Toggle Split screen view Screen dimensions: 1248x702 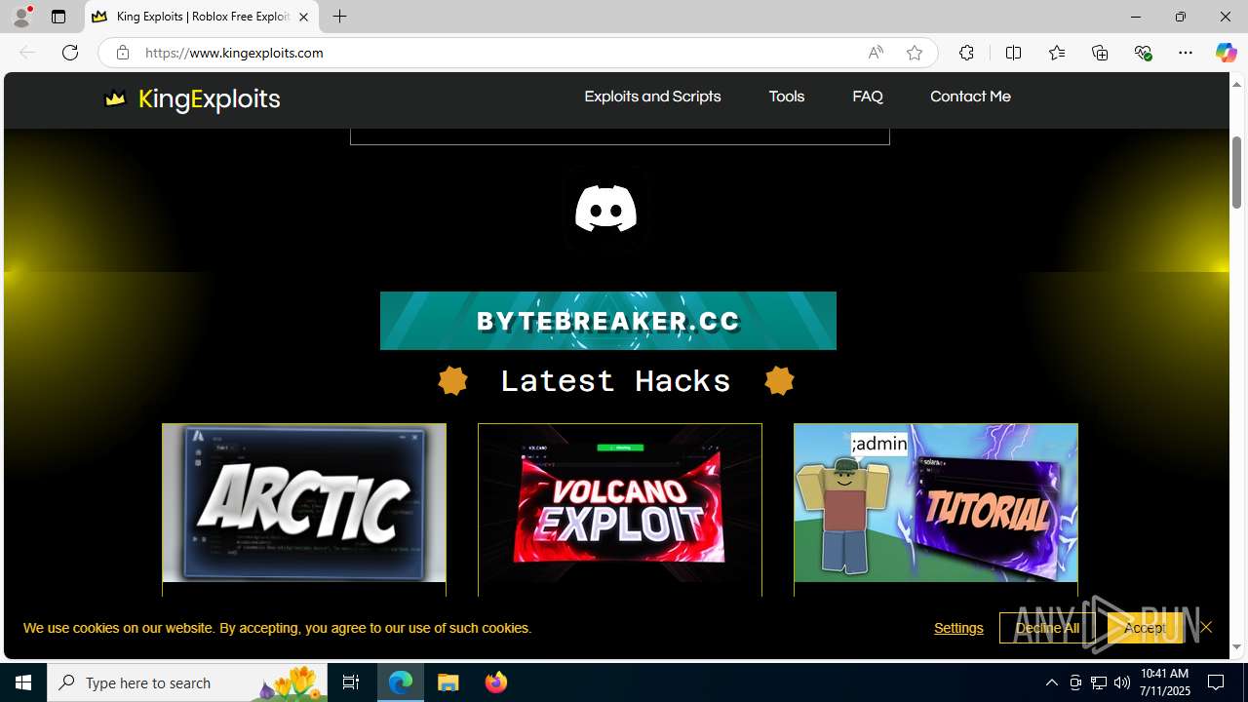click(1013, 53)
